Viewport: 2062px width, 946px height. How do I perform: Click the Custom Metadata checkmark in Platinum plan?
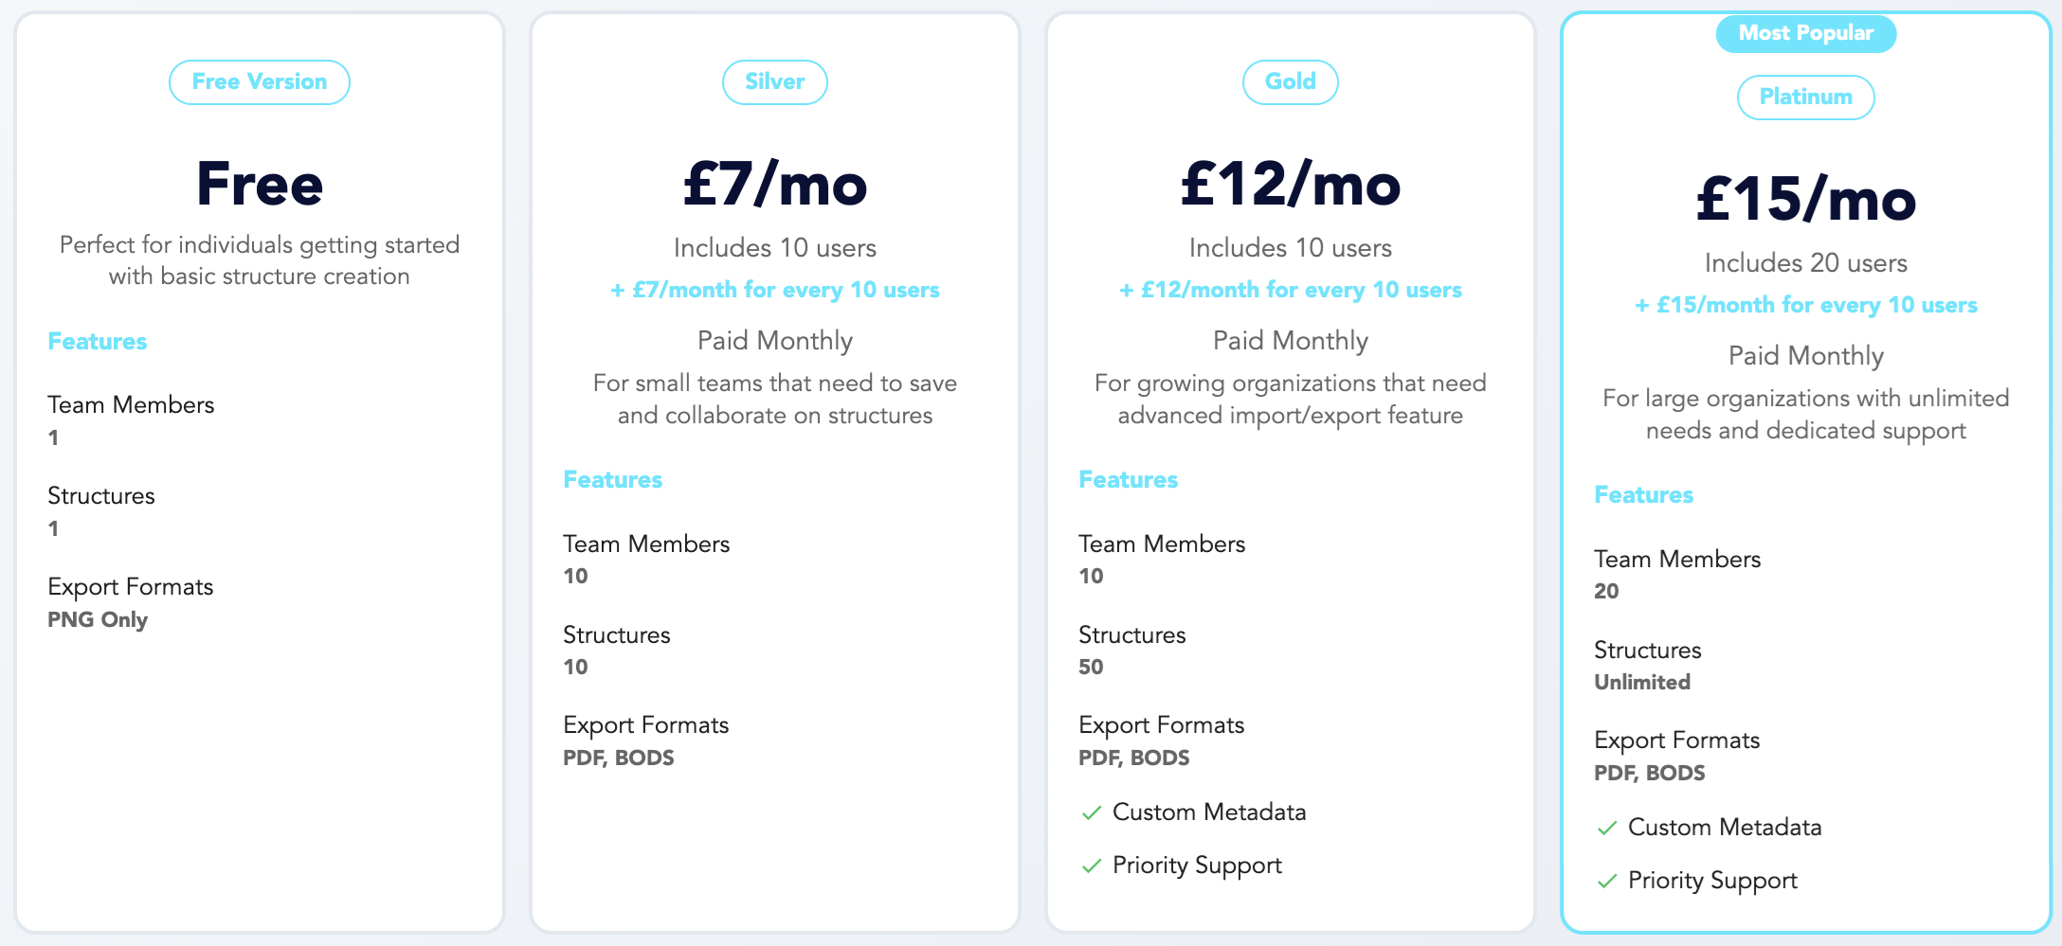pos(1607,828)
